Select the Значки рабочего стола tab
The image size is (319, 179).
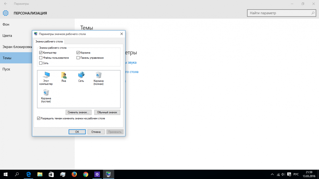point(49,42)
